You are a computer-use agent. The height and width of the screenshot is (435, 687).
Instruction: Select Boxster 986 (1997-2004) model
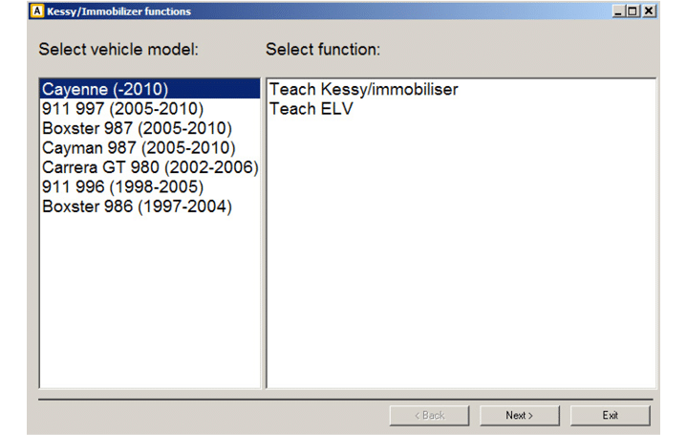point(137,207)
